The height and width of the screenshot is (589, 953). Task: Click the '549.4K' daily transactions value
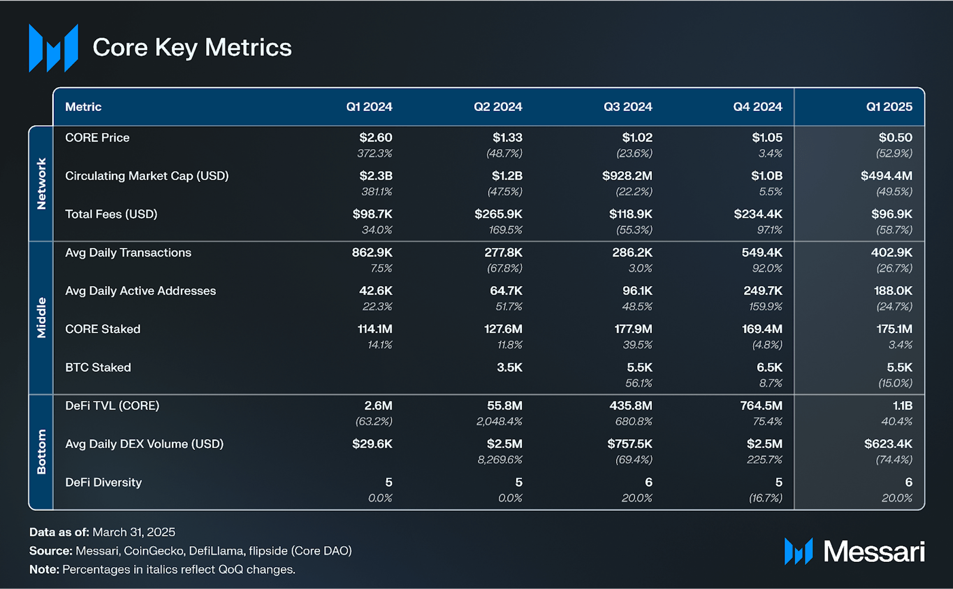(762, 253)
